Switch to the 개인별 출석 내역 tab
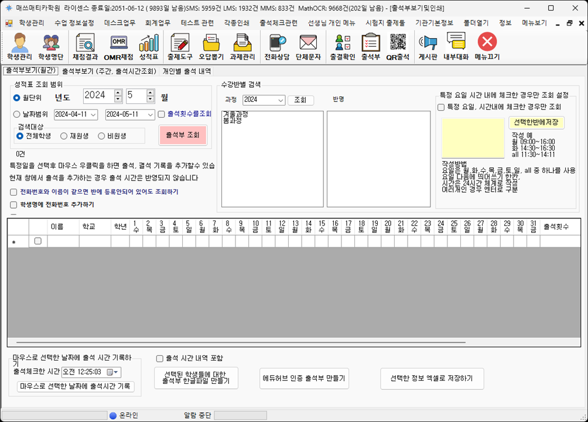This screenshot has height=422, width=588. [x=186, y=72]
